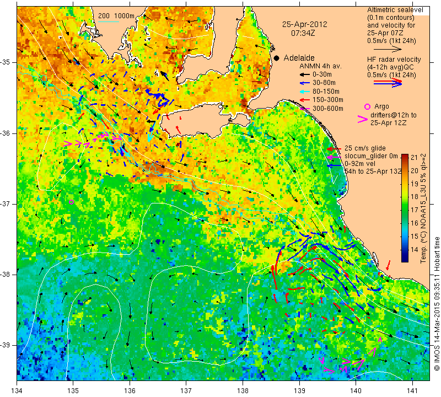This screenshot has width=441, height=397.
Task: Click the 25 cm/s glide label
Action: (365, 148)
